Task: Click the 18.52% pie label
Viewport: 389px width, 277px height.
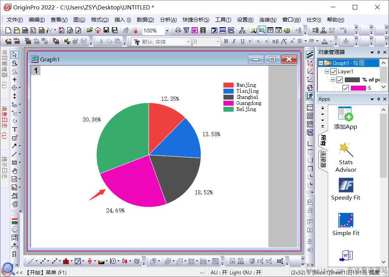Action: click(x=204, y=192)
